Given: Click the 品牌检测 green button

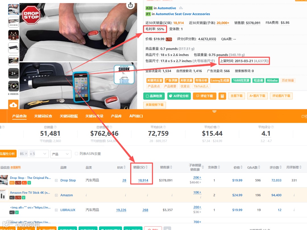Looking at the screenshot, I should tap(154, 96).
